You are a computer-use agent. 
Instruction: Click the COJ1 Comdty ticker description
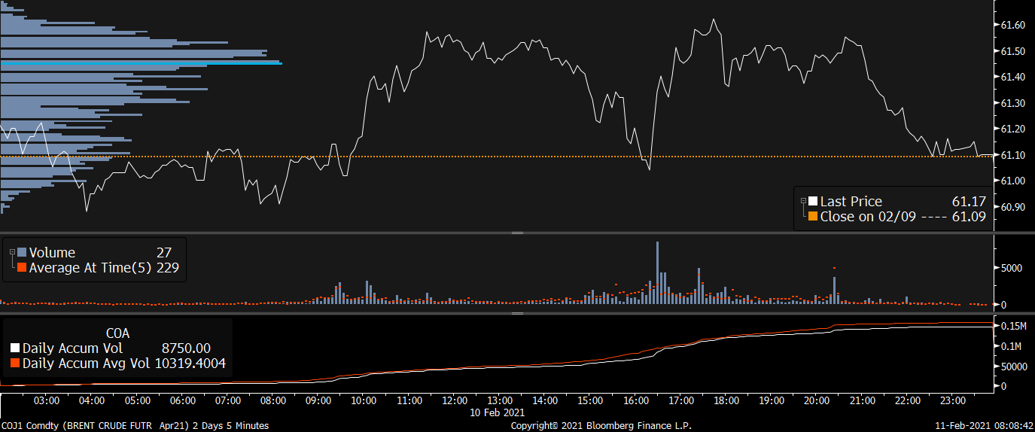[x=135, y=426]
